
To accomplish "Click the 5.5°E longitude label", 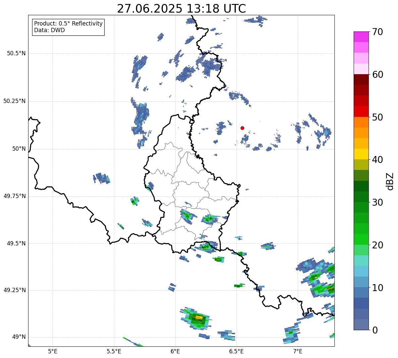I will pyautogui.click(x=114, y=351).
